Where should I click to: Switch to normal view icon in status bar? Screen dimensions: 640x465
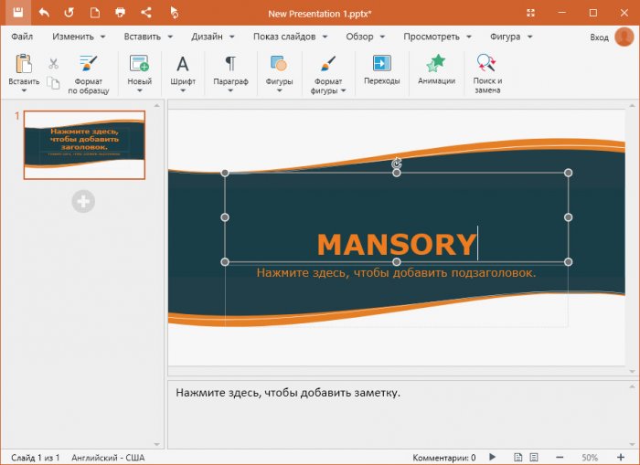(x=518, y=458)
